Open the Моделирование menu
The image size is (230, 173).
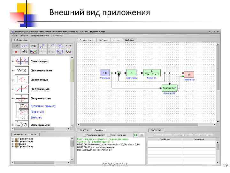pyautogui.click(x=40, y=36)
